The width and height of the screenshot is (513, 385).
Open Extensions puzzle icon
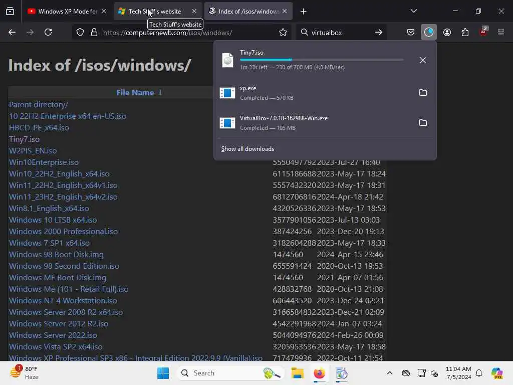coord(465,33)
